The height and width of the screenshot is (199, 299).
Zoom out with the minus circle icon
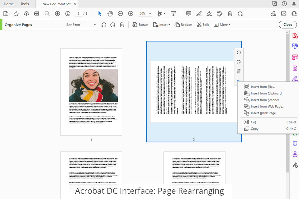[120, 13]
